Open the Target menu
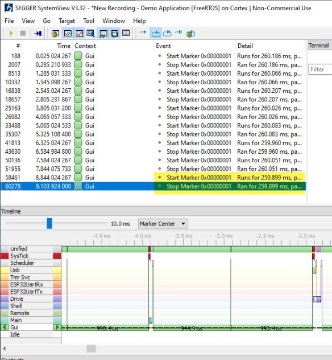 [x=67, y=21]
